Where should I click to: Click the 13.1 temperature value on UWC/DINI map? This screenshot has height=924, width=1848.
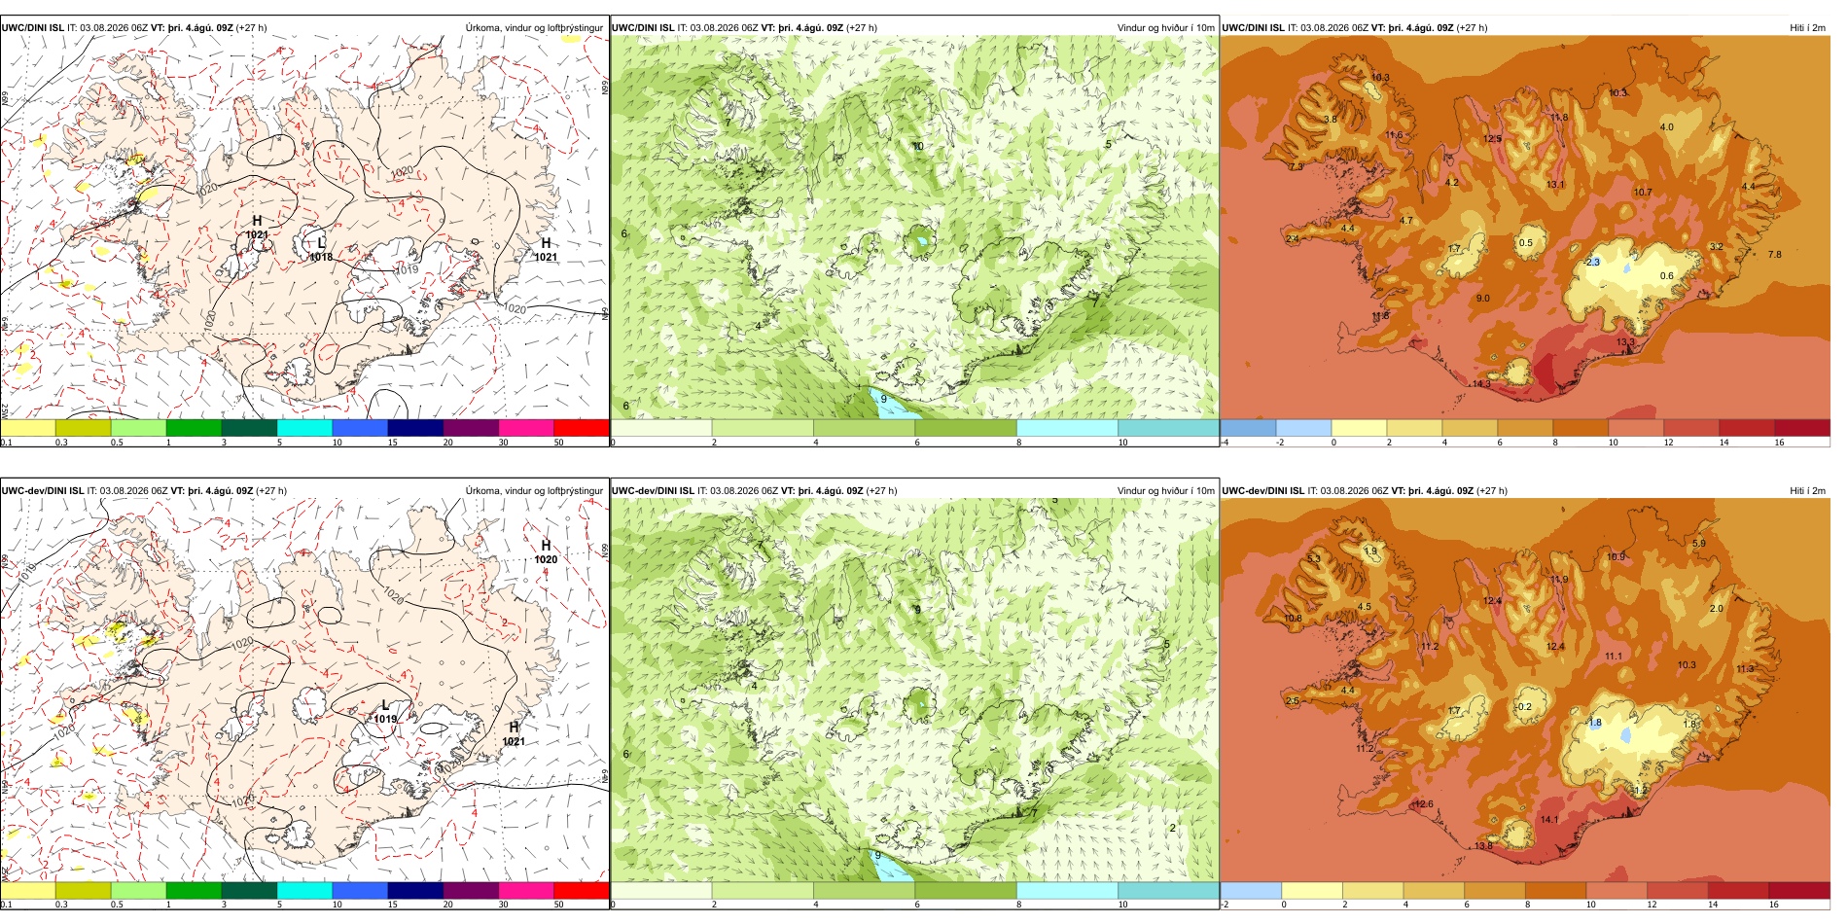click(1555, 185)
